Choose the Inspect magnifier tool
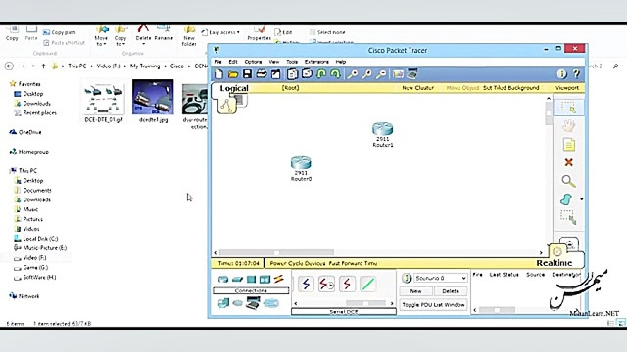The width and height of the screenshot is (627, 352). (568, 181)
